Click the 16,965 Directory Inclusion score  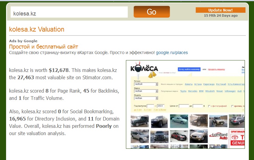[17, 119]
